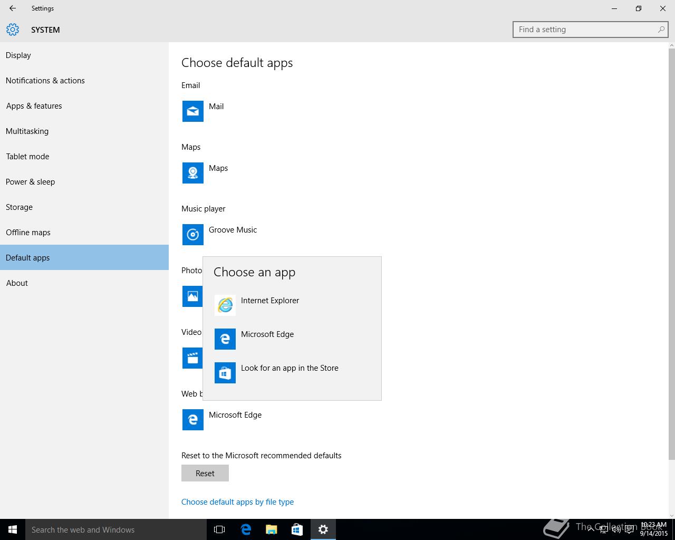675x540 pixels.
Task: Open Power & sleep settings
Action: (x=84, y=182)
